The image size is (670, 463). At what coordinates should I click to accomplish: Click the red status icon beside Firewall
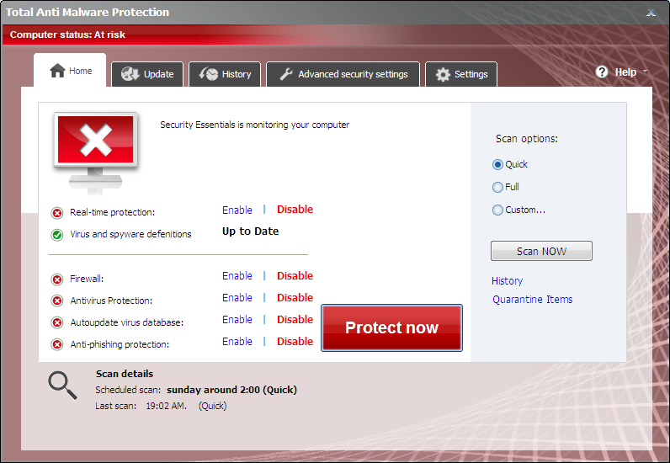click(x=57, y=279)
